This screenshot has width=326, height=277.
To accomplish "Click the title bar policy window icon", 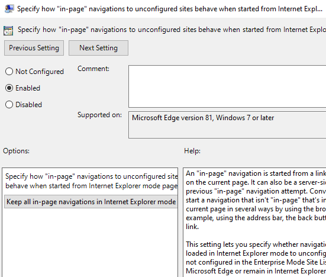I will [9, 9].
